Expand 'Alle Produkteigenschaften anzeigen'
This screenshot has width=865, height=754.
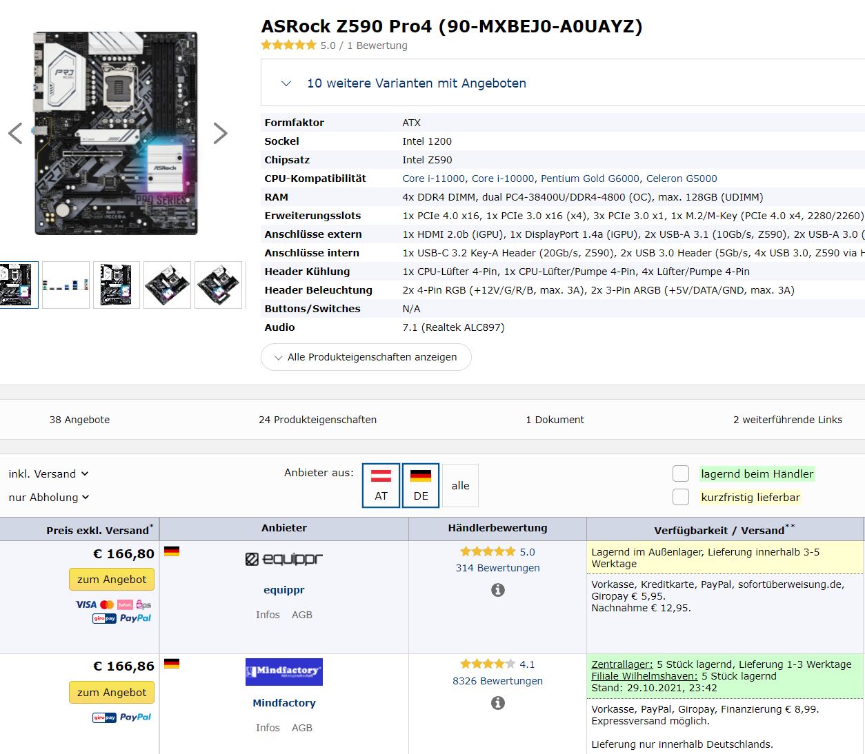click(x=366, y=357)
